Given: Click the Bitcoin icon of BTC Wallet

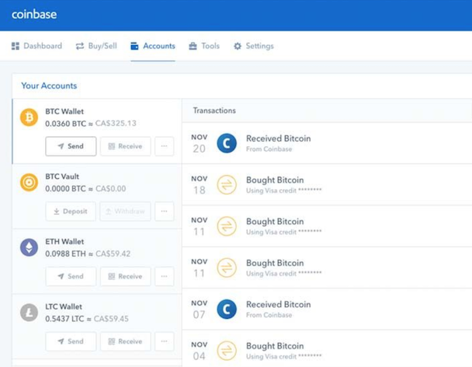Looking at the screenshot, I should tap(29, 117).
